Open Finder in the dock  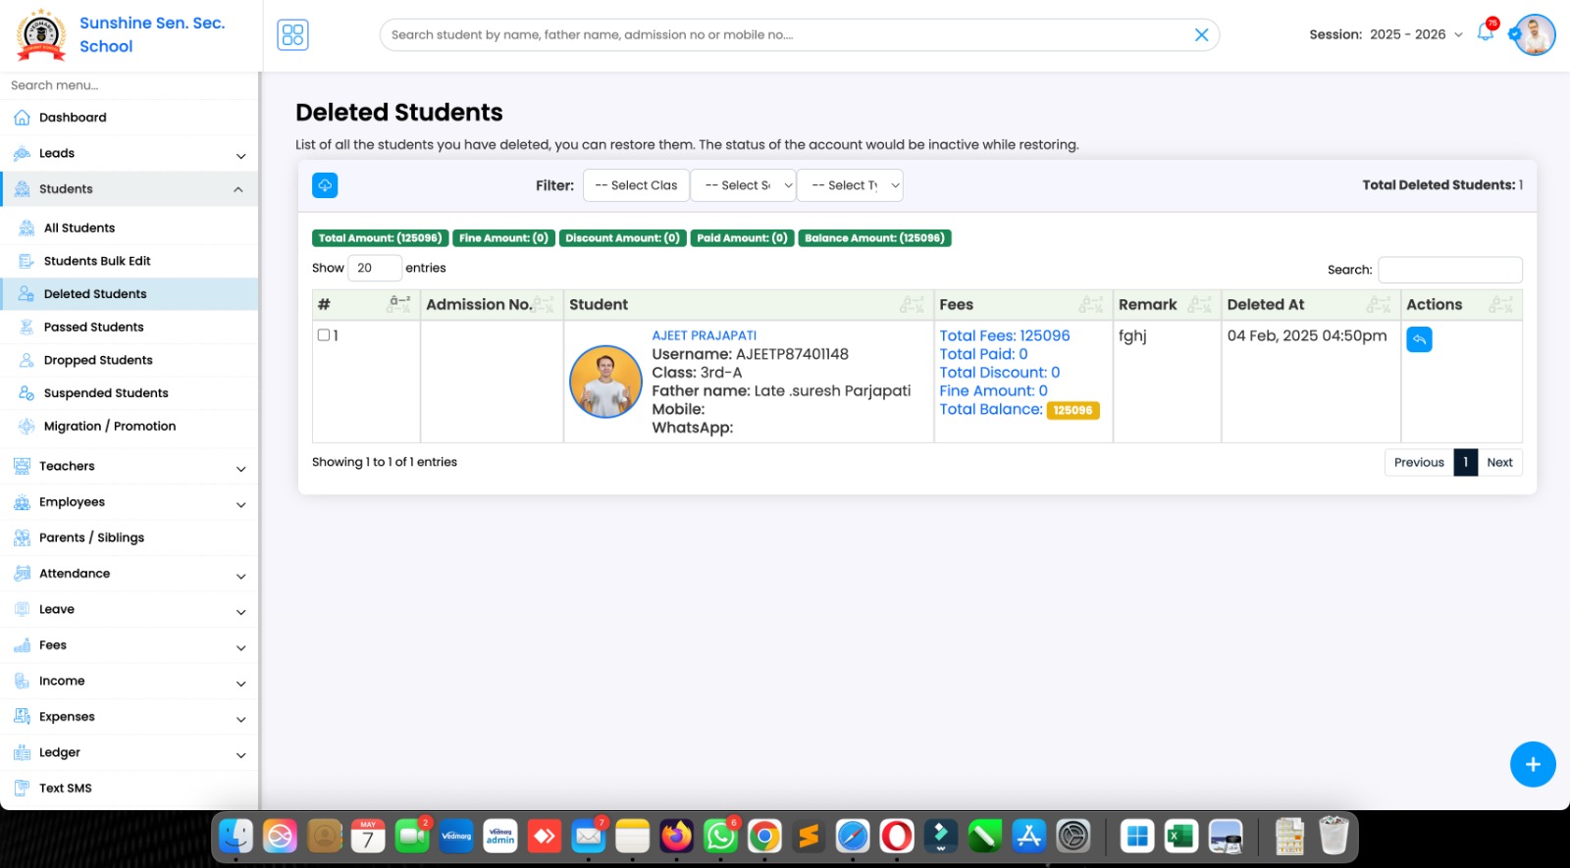[235, 837]
